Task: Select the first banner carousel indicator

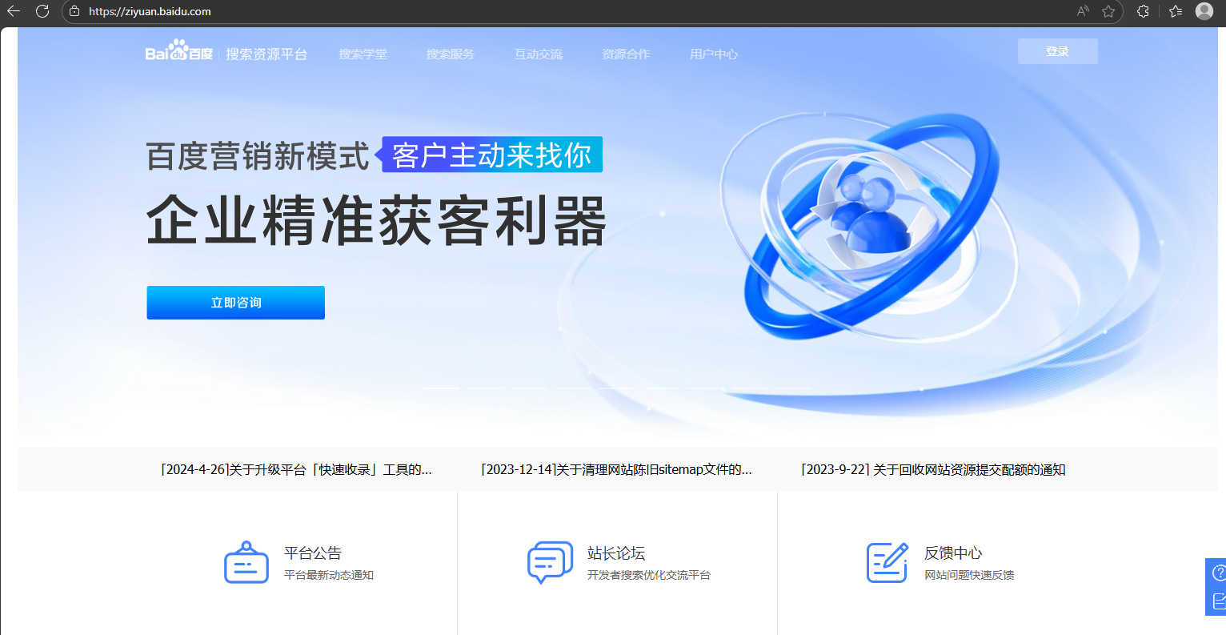Action: pos(441,388)
